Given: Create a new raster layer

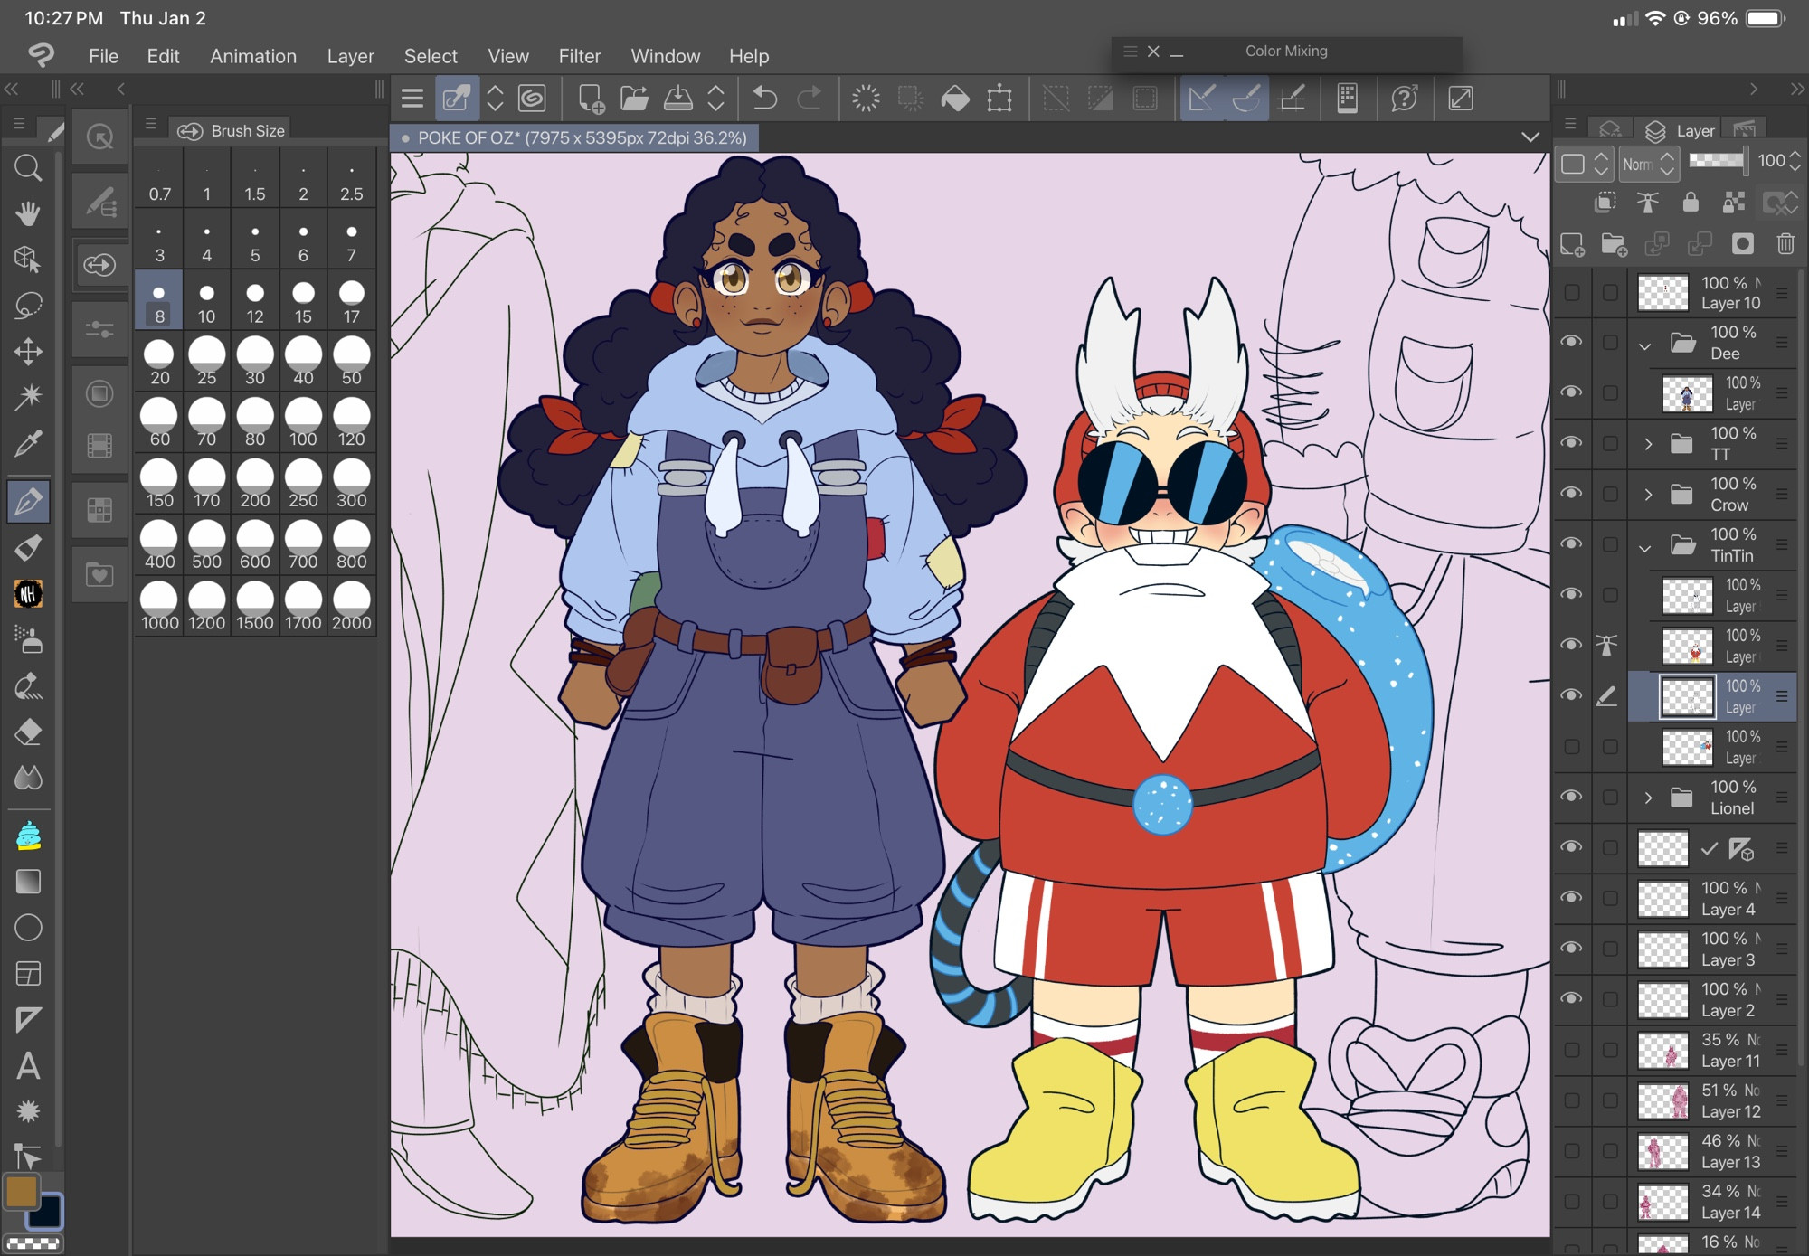Looking at the screenshot, I should coord(1572,244).
